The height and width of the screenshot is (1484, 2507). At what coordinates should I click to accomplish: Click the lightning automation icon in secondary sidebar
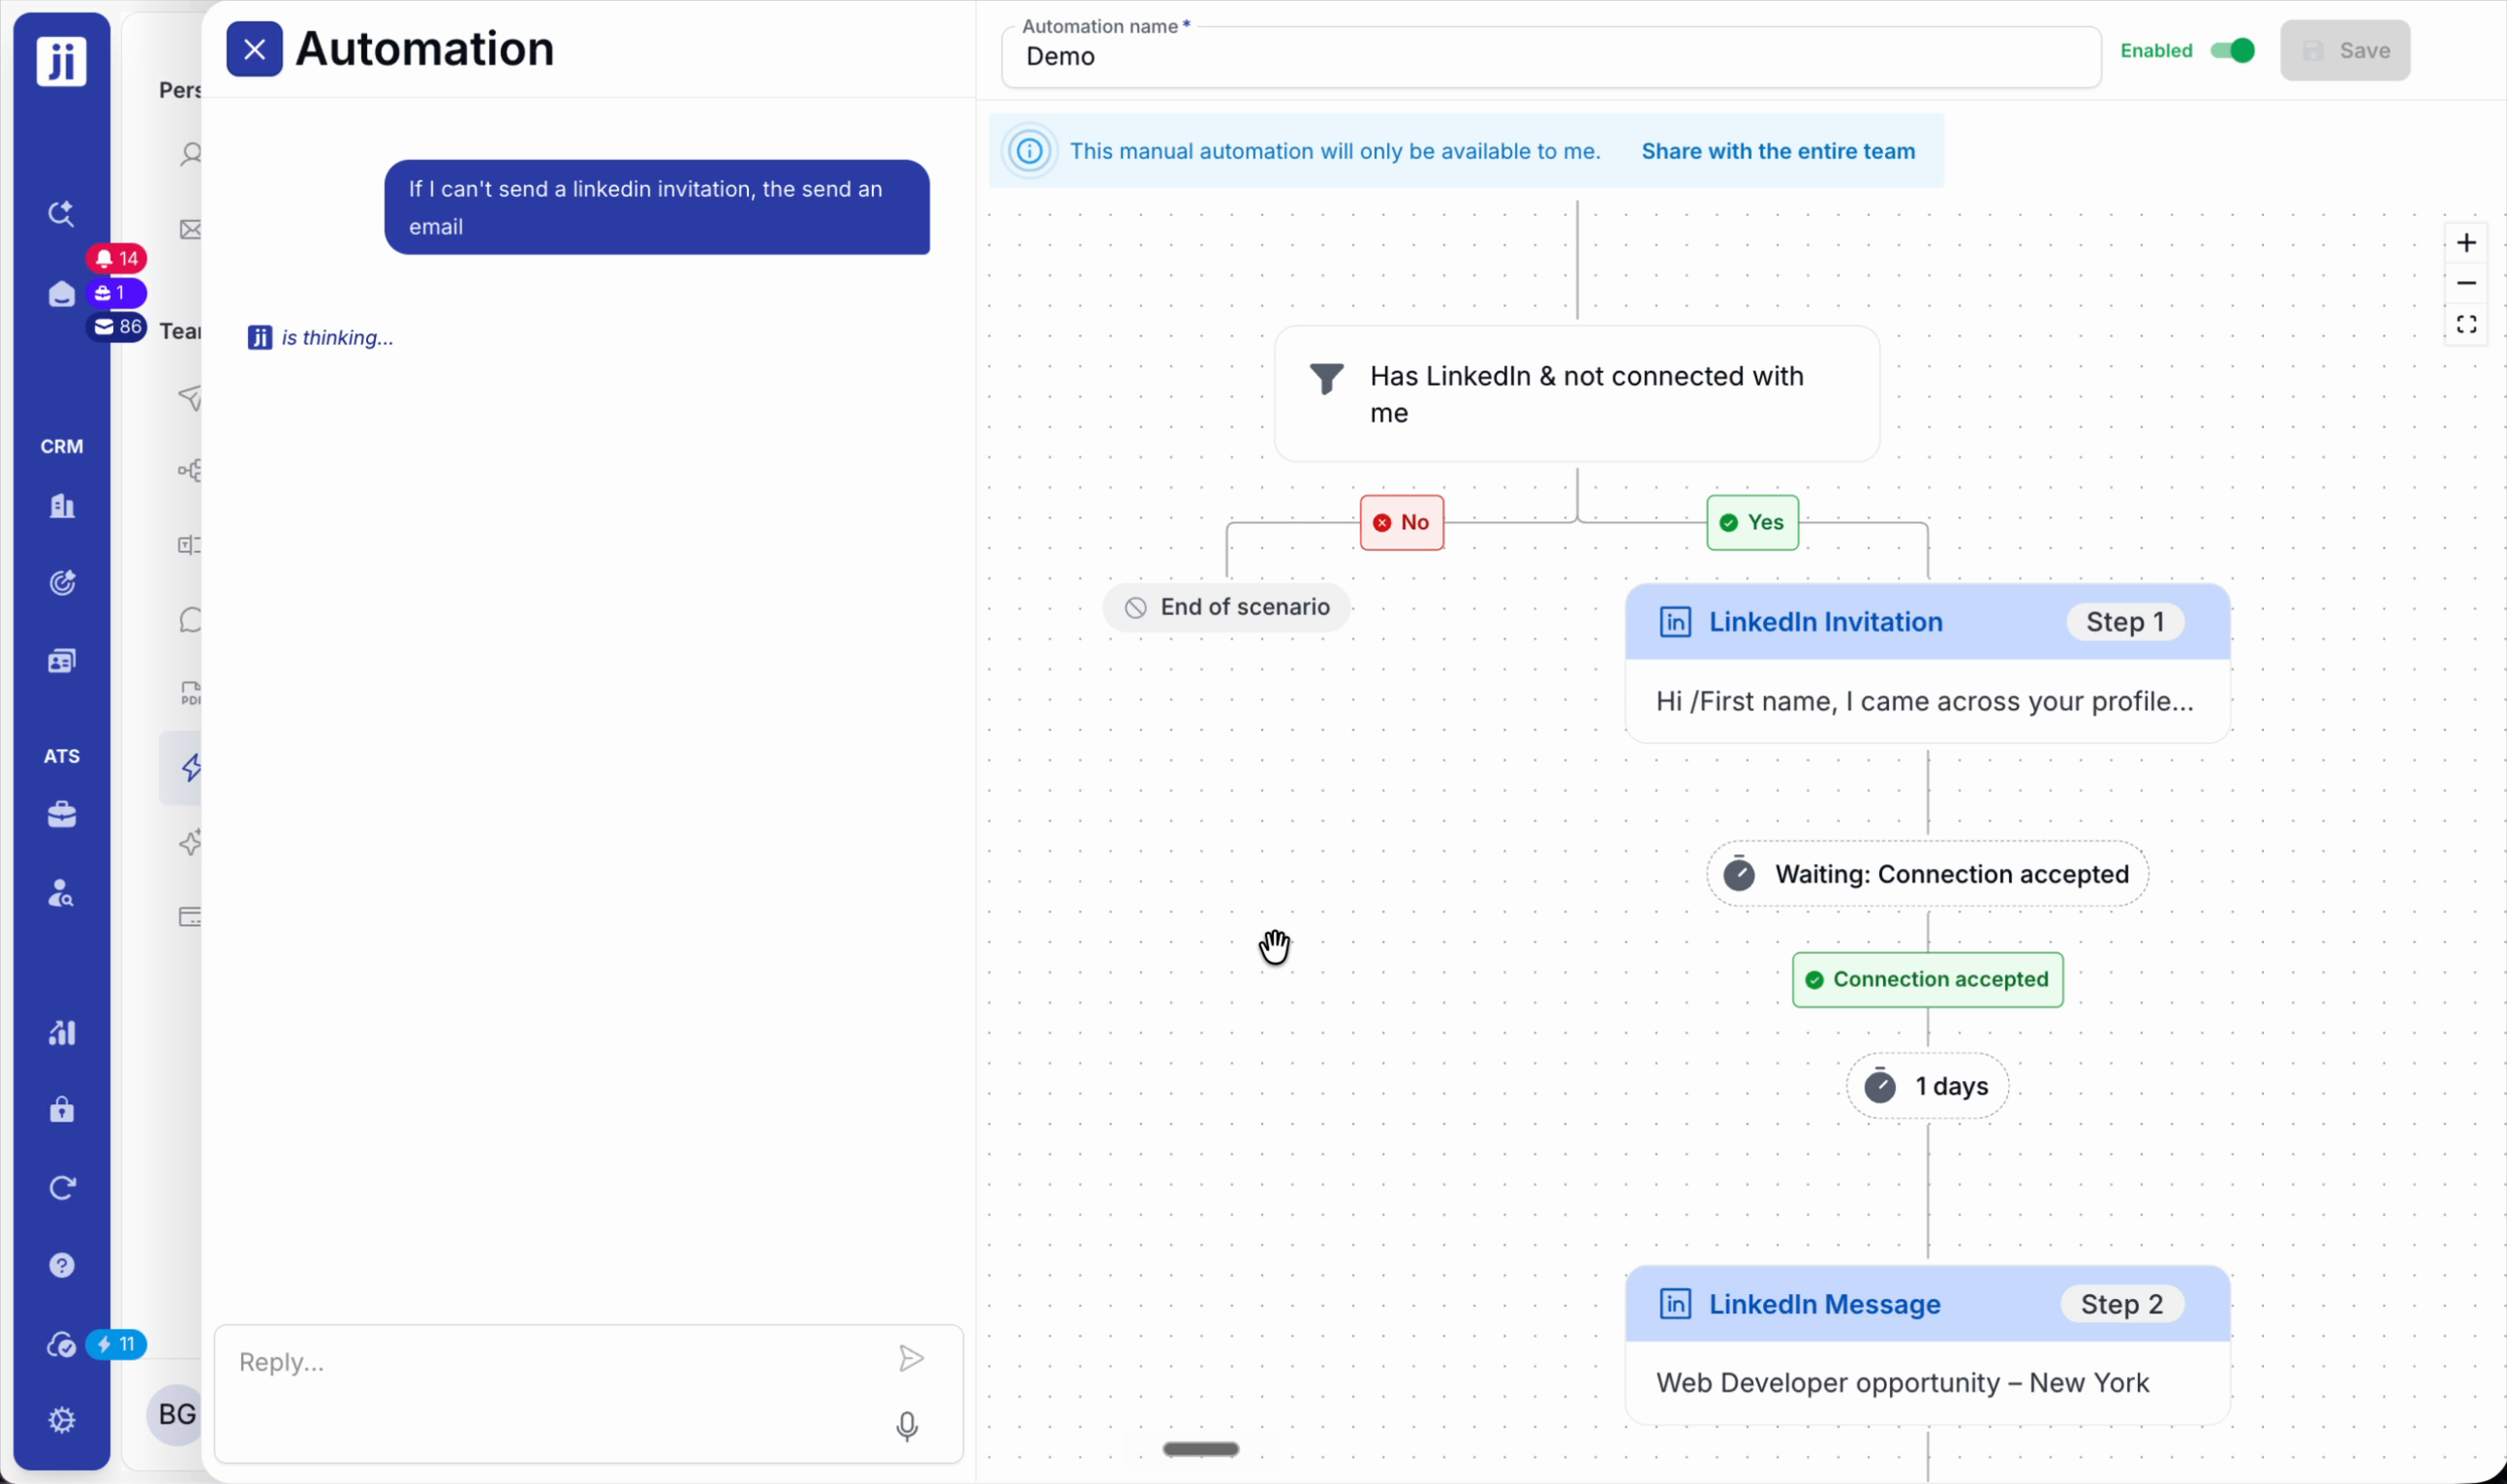[x=190, y=768]
